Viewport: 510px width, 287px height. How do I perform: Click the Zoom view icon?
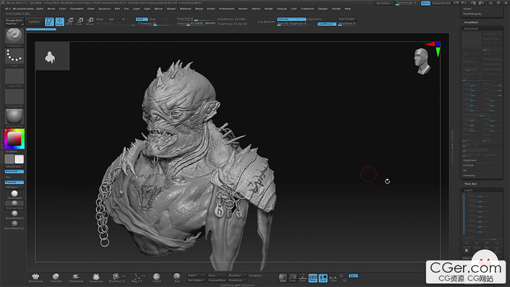click(293, 278)
